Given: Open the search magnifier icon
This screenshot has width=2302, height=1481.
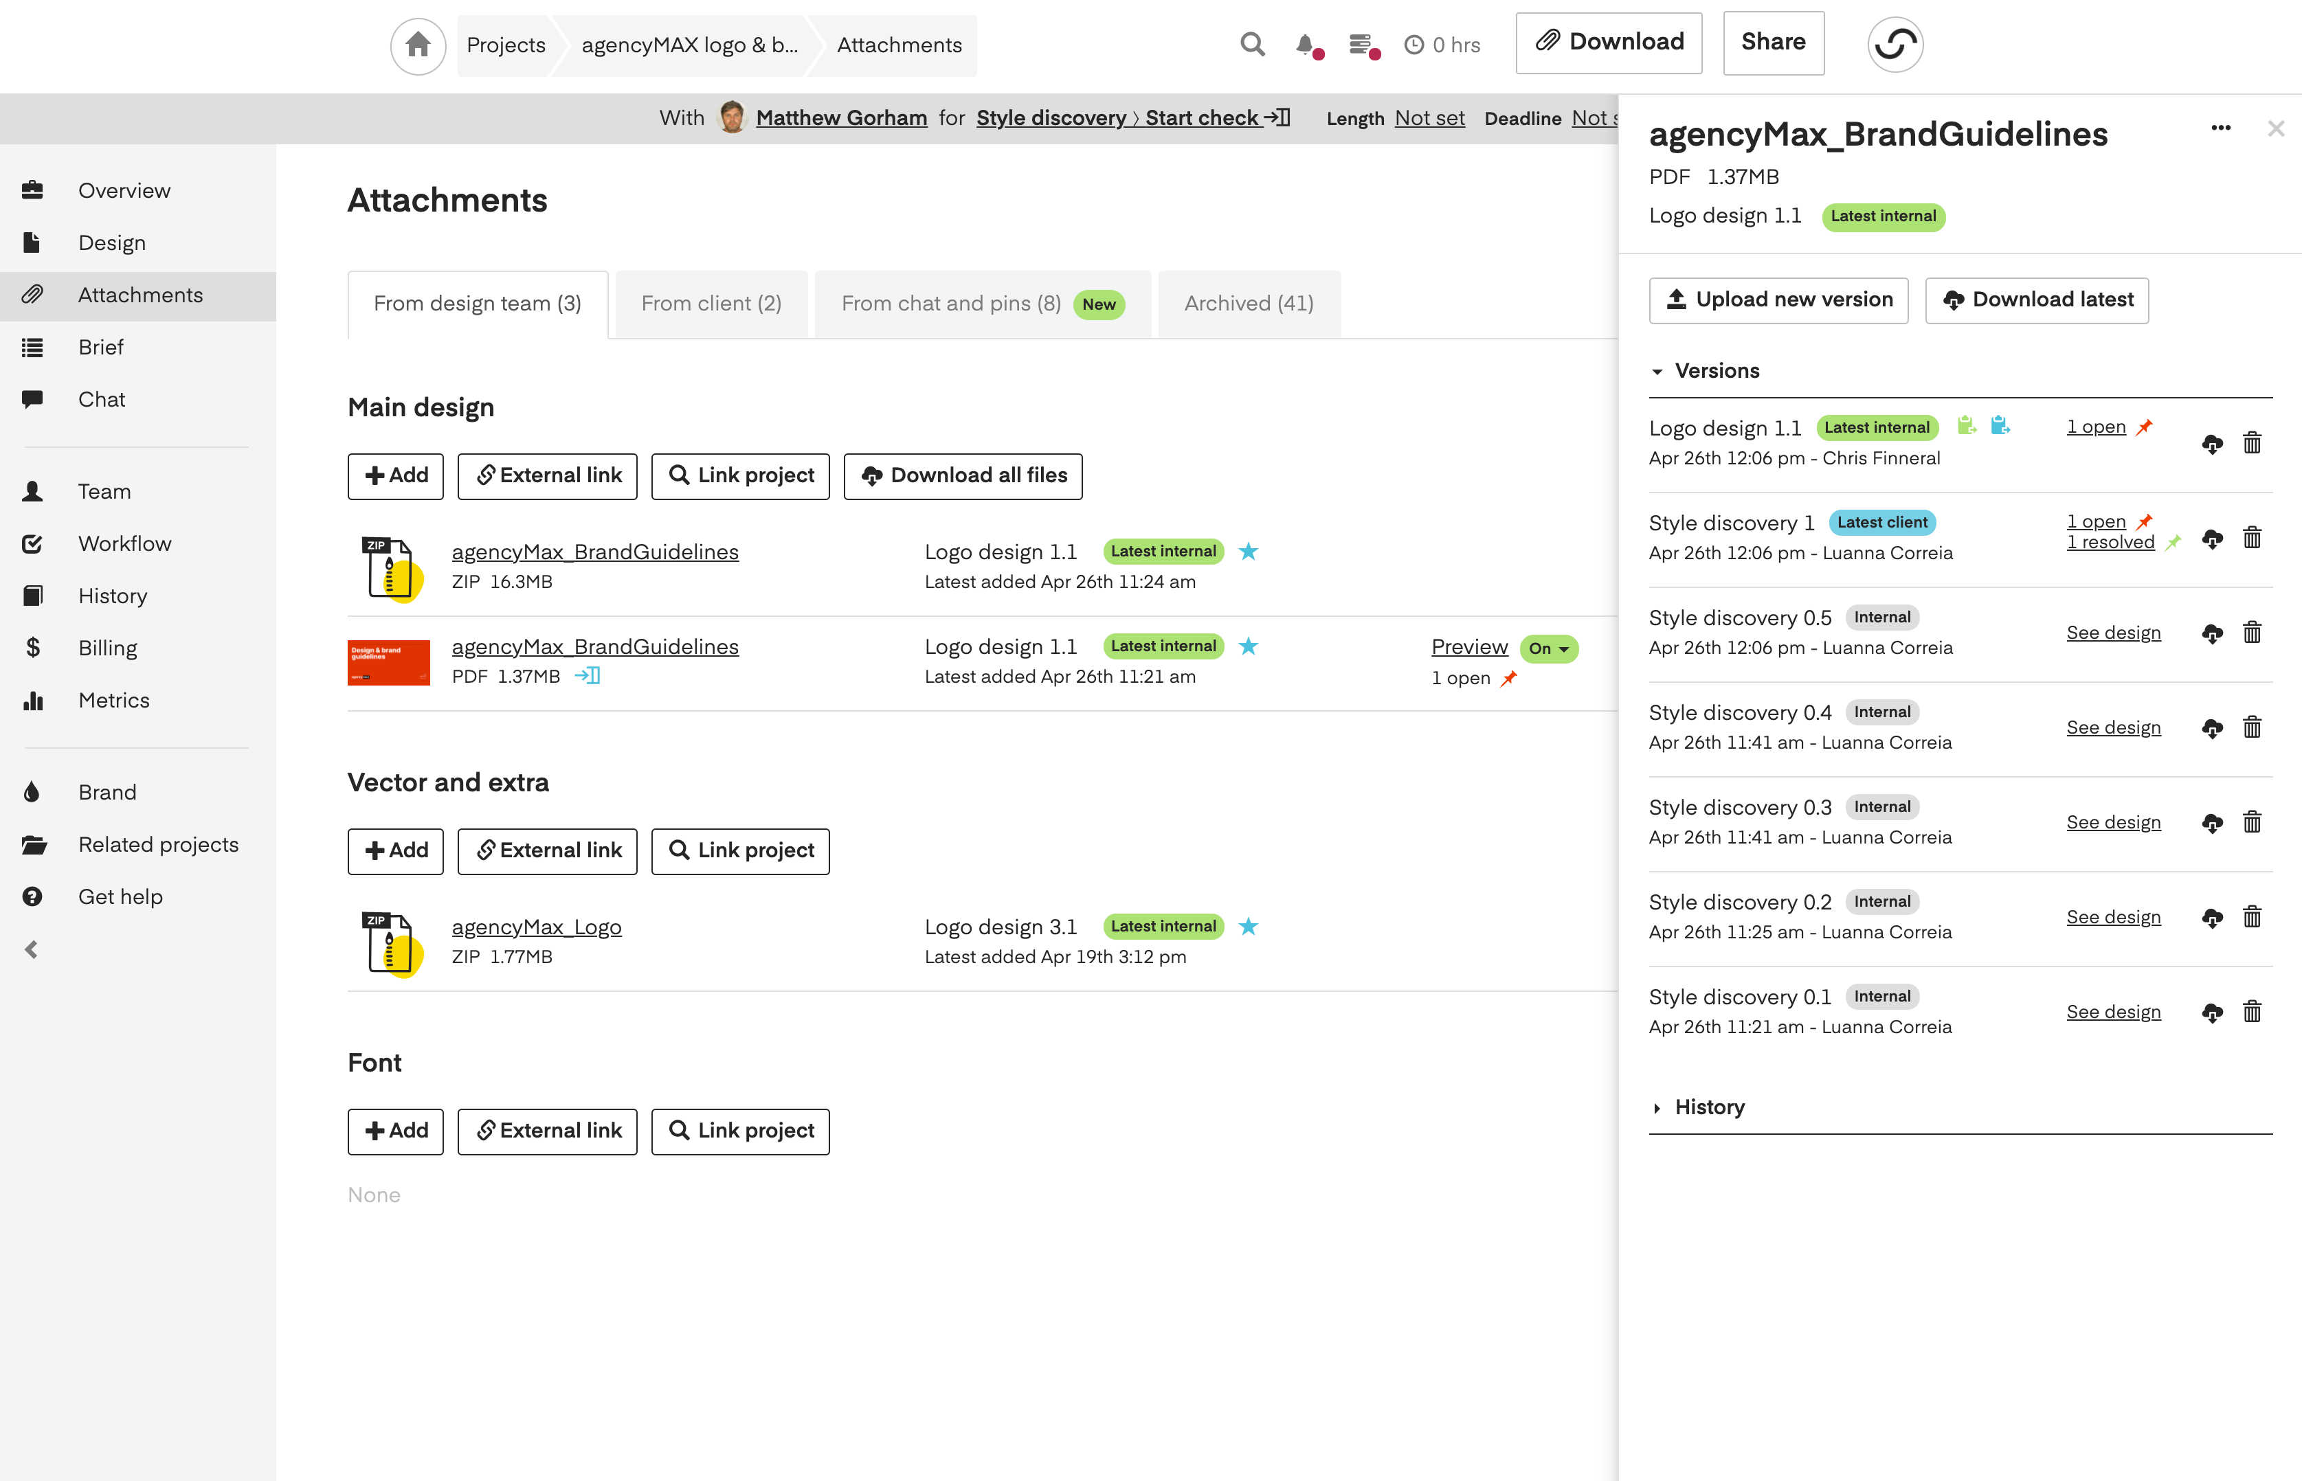Looking at the screenshot, I should [x=1251, y=44].
